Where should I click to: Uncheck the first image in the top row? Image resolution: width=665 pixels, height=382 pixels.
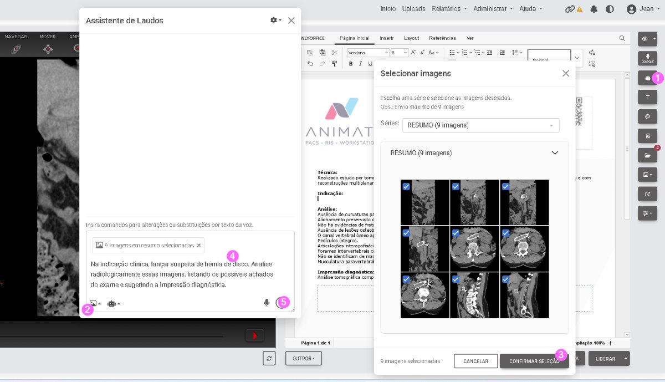click(406, 187)
